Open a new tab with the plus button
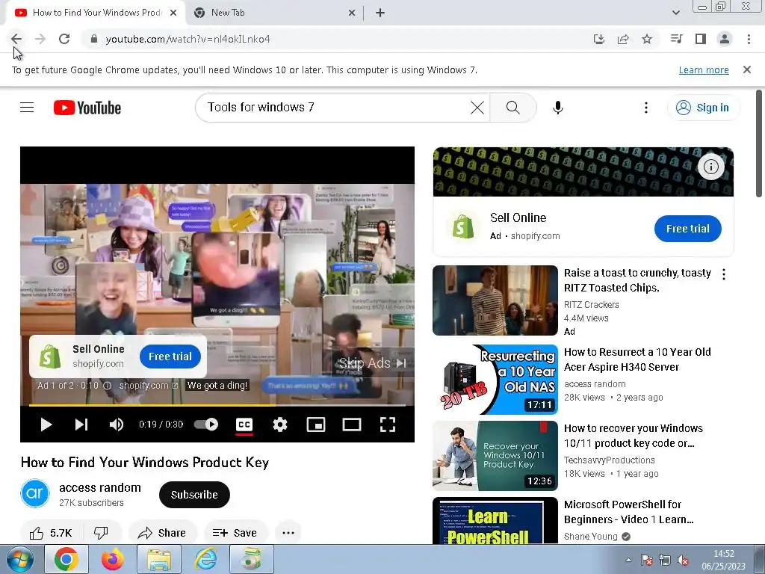The height and width of the screenshot is (574, 765). (x=380, y=13)
